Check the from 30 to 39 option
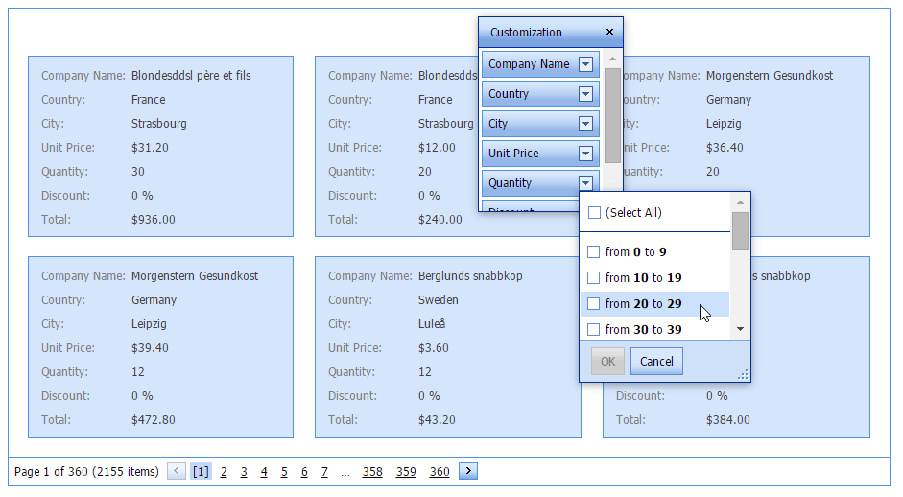The image size is (903, 497). click(593, 329)
